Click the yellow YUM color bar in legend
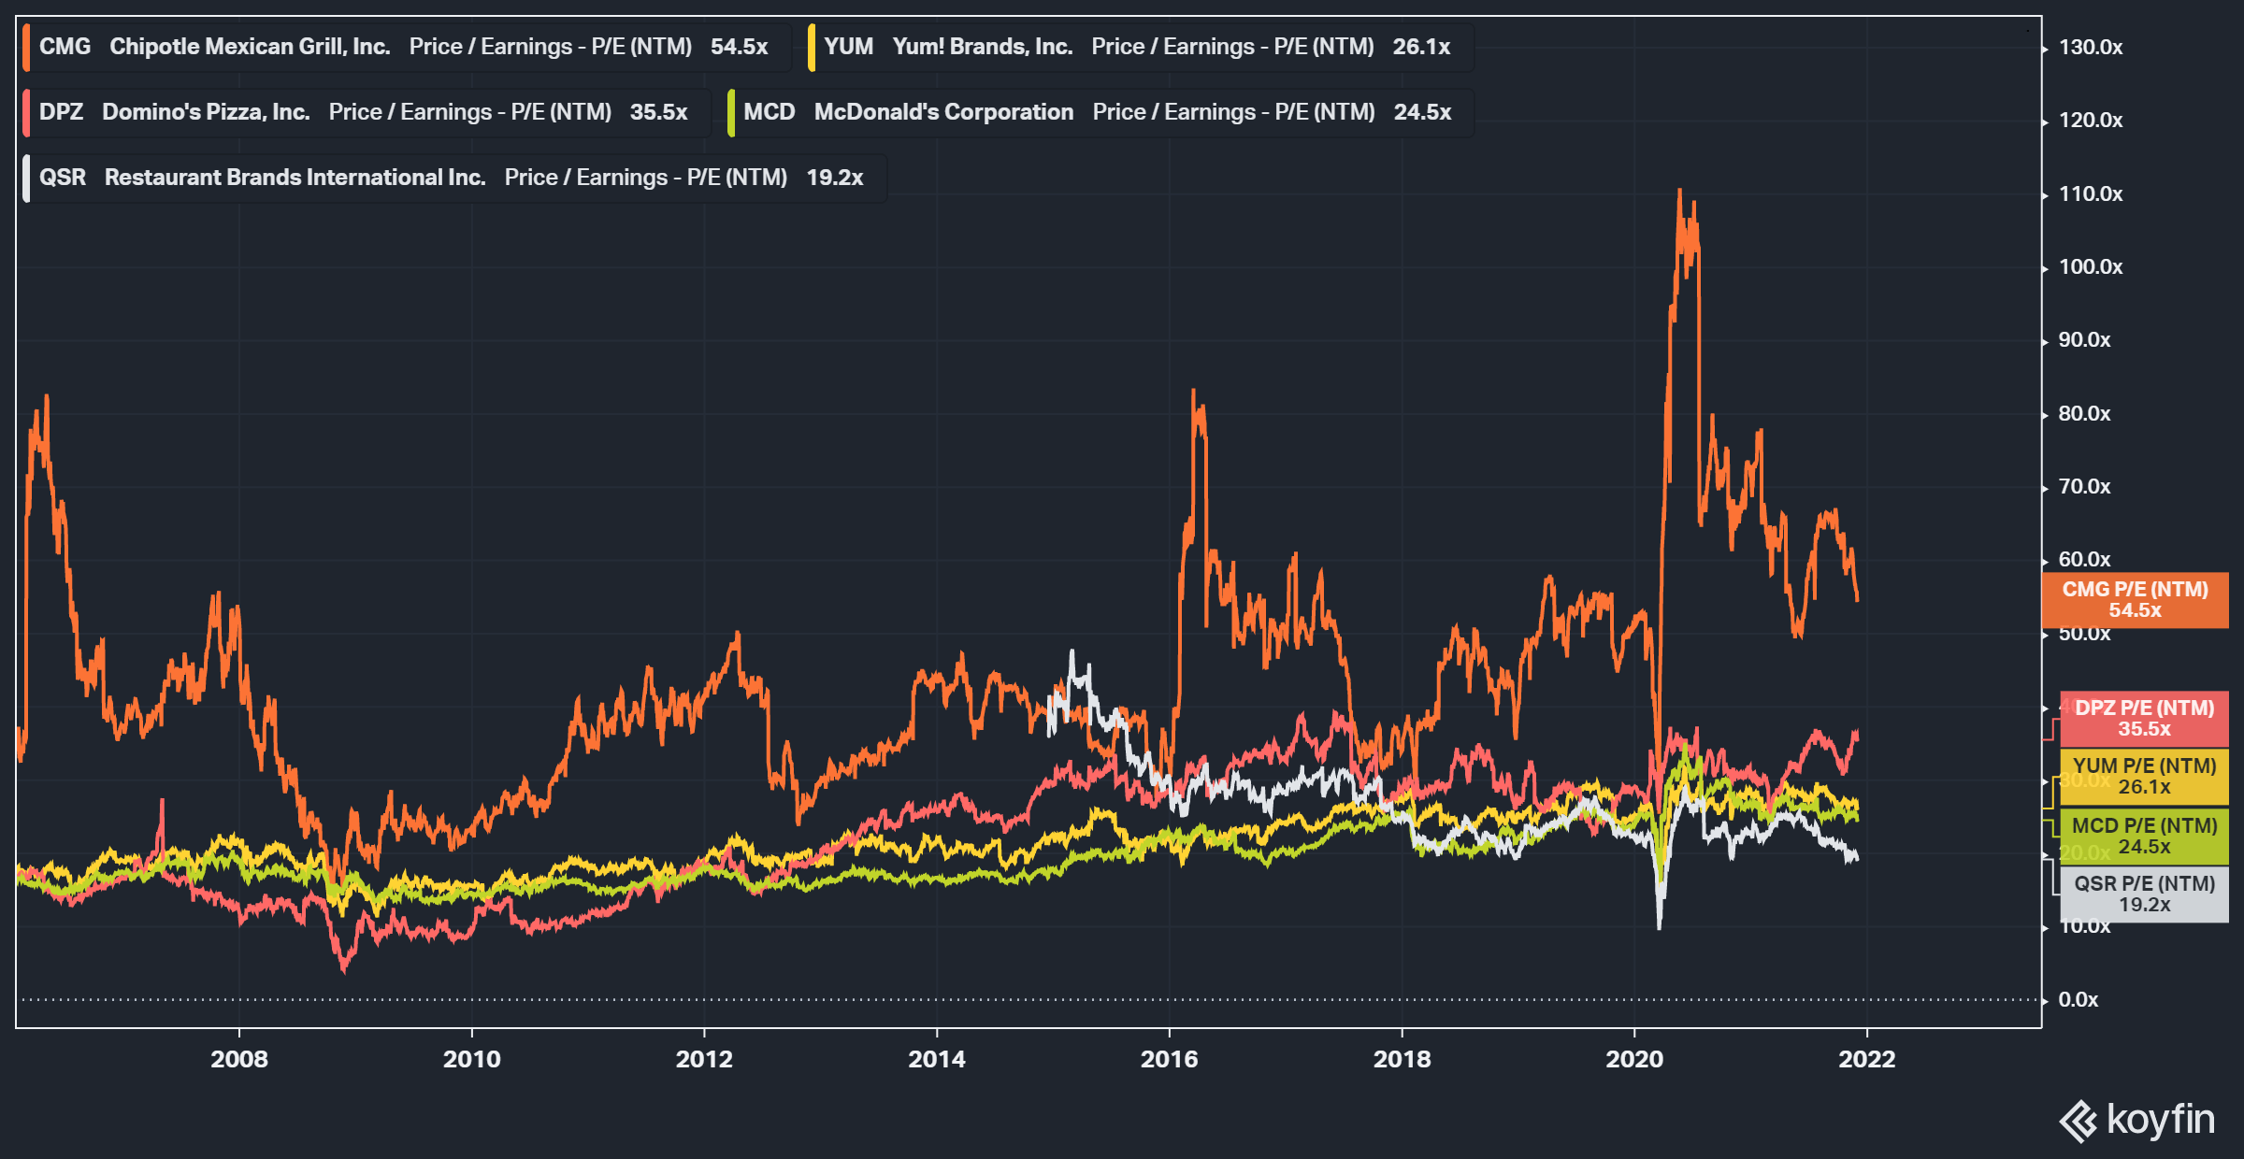Screen dimensions: 2244x1159 [x=812, y=47]
